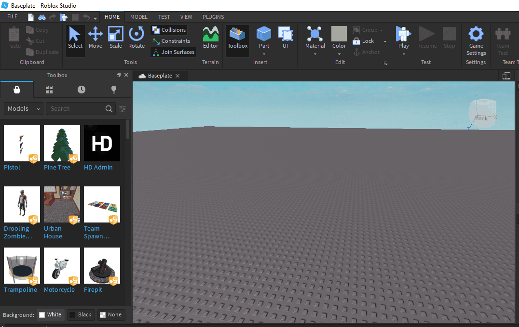Open the Models category dropdown
The height and width of the screenshot is (327, 519).
click(23, 108)
